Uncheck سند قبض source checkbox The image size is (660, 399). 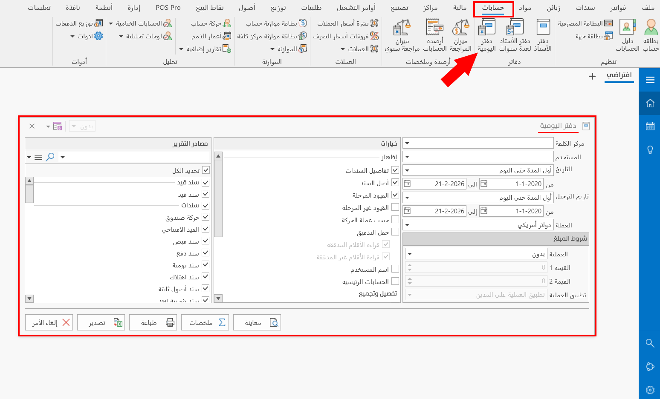pos(206,241)
